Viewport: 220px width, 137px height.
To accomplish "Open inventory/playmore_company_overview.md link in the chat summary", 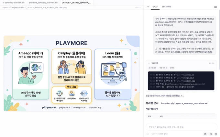I will point(184,103).
